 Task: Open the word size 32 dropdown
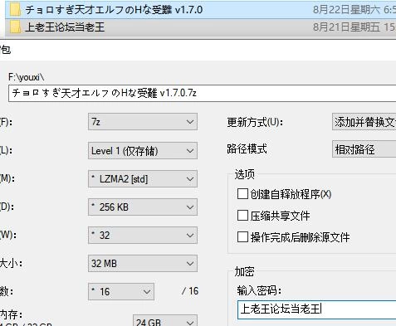point(143,236)
